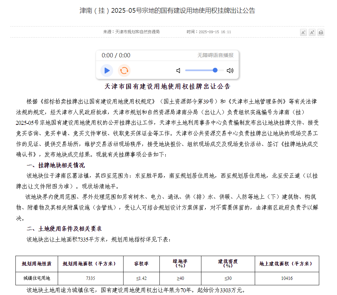Click table header 容积率
The height and width of the screenshot is (295, 337).
141,264
